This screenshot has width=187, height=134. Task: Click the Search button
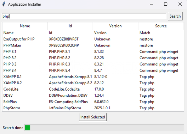(x=175, y=16)
